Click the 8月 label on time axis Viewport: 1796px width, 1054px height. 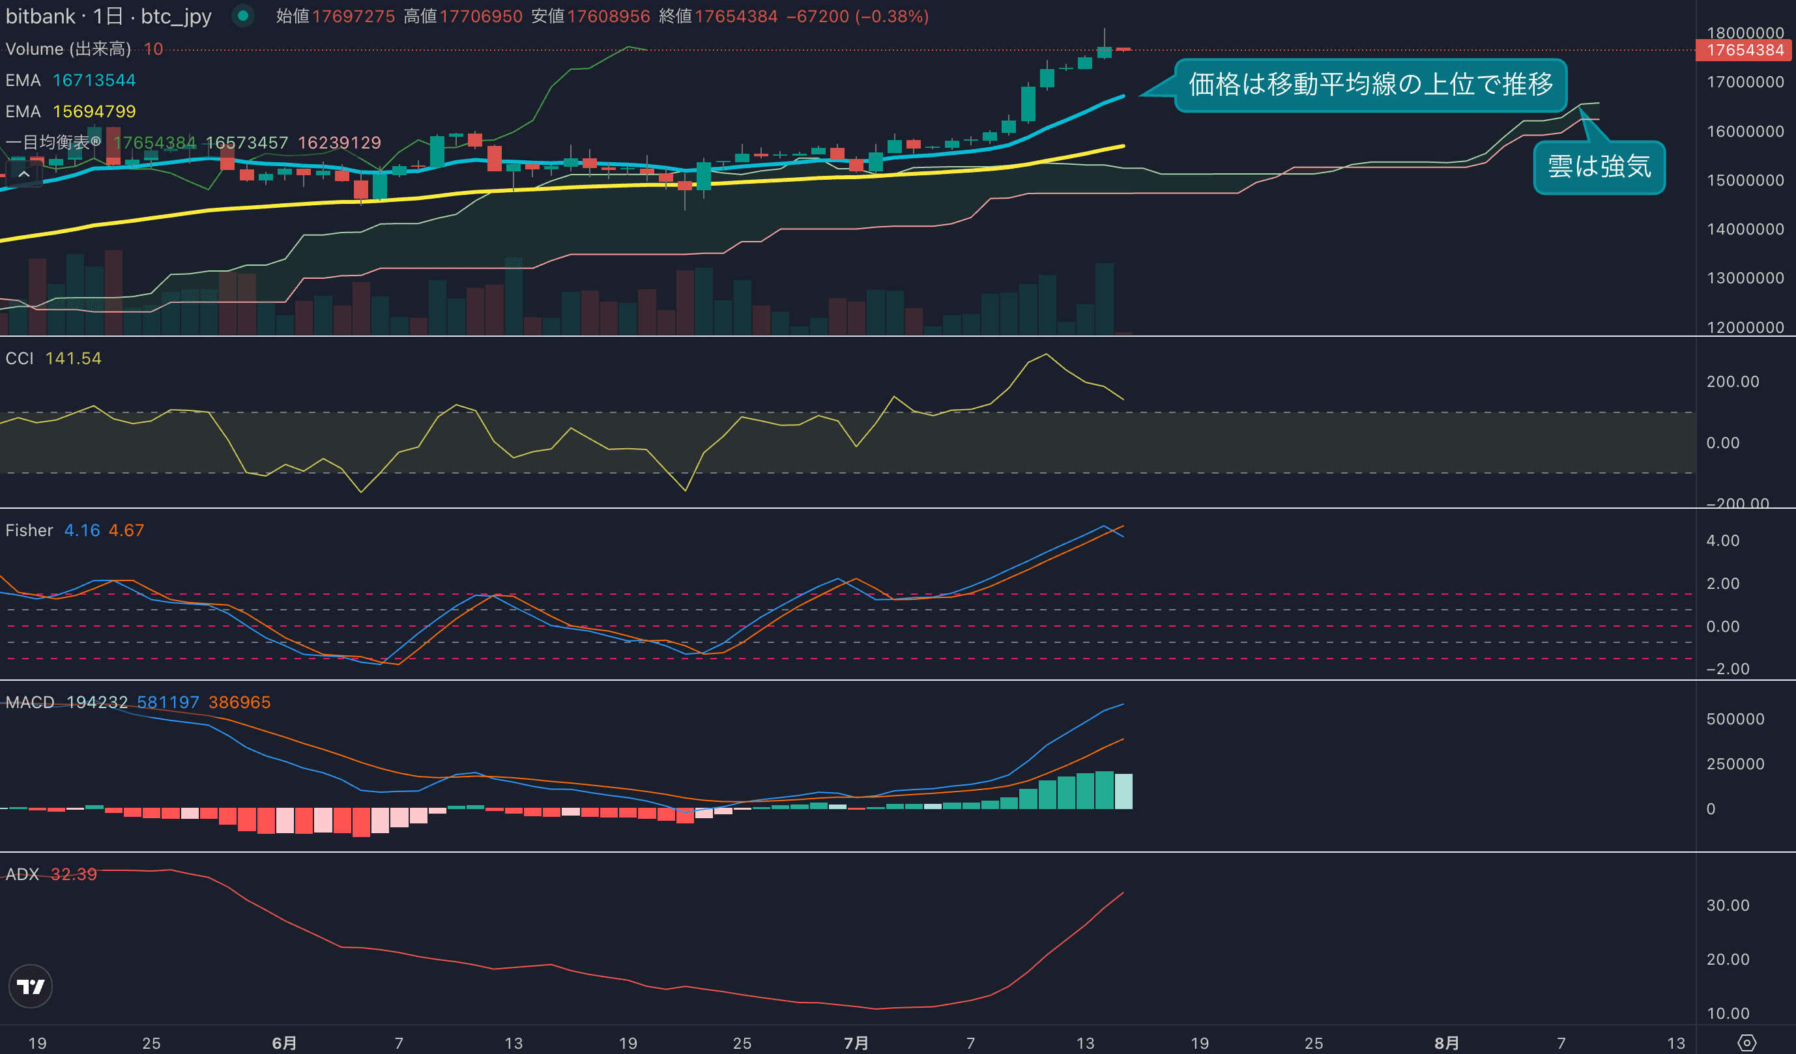click(x=1446, y=1042)
